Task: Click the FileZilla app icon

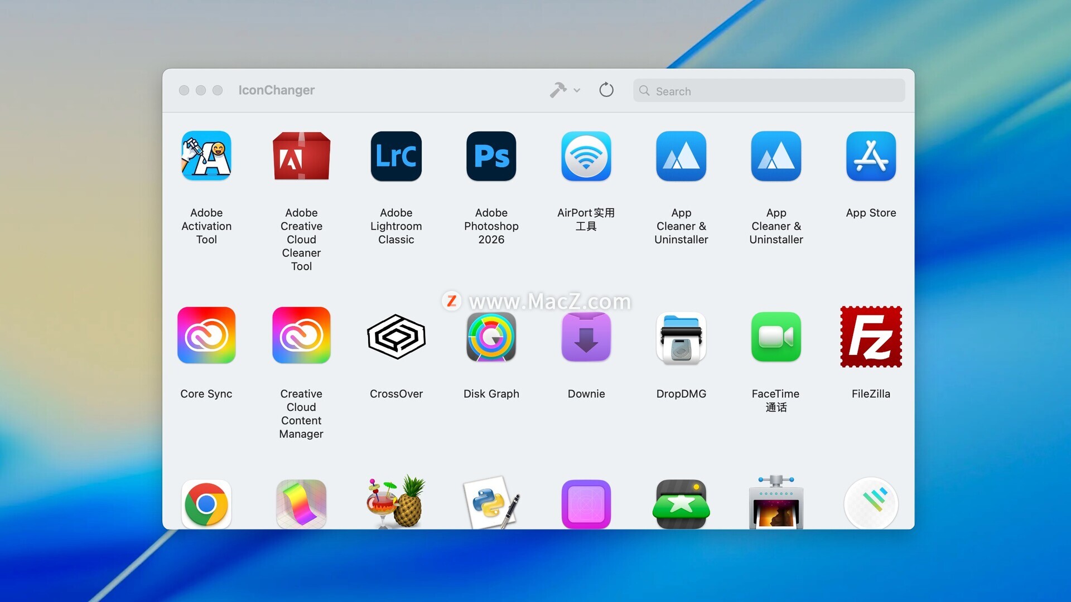Action: click(x=871, y=337)
